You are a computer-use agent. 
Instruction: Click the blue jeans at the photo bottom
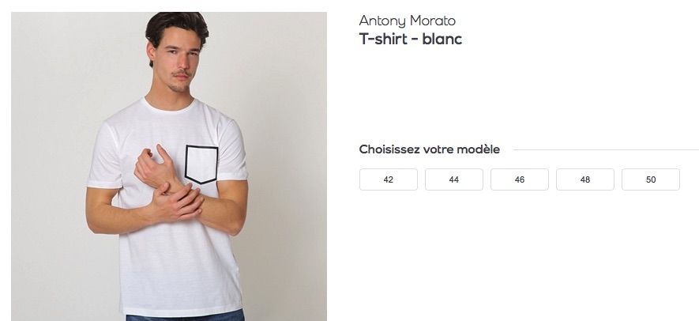coord(185,315)
